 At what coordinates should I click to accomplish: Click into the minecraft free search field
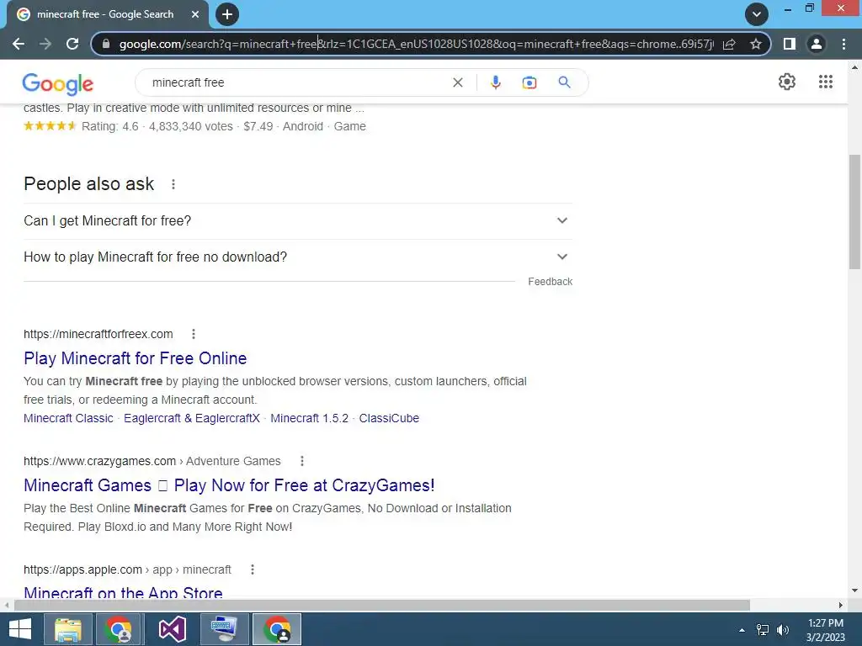297,82
